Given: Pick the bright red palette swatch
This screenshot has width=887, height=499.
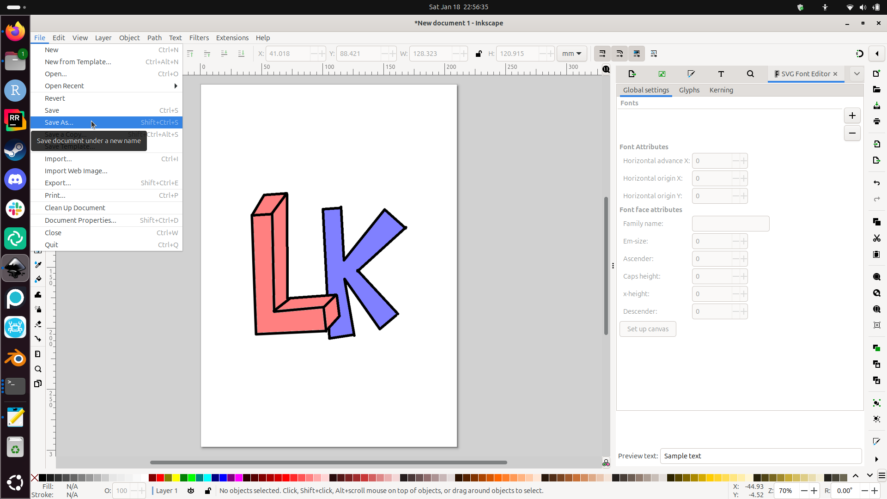Looking at the screenshot, I should [x=160, y=478].
